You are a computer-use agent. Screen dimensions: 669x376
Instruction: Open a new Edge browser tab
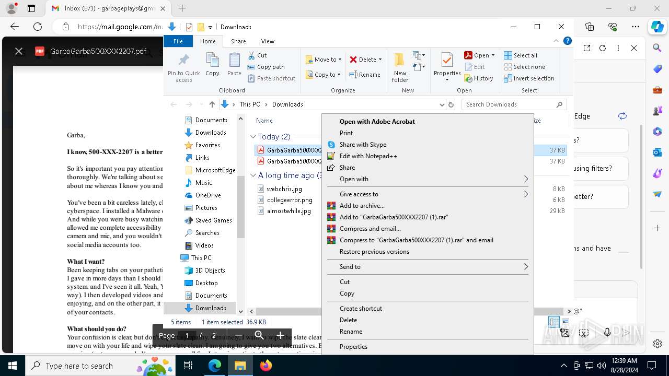(182, 8)
